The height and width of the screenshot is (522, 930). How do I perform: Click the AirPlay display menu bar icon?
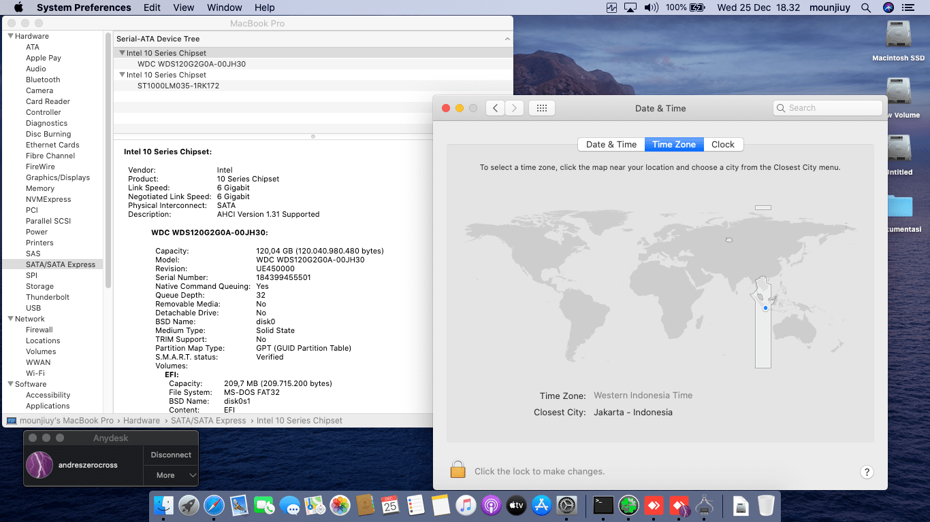(630, 7)
